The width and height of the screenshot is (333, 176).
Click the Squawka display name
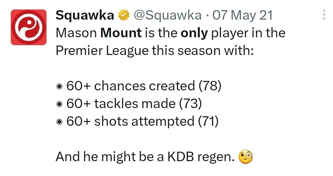coord(85,15)
